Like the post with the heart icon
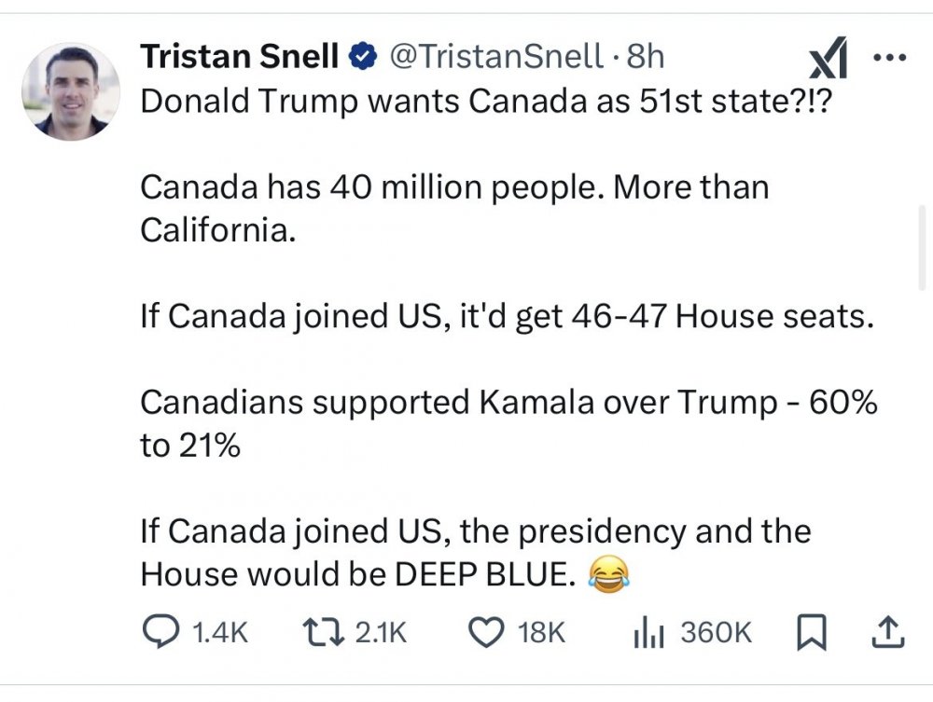933x702 pixels. click(485, 633)
